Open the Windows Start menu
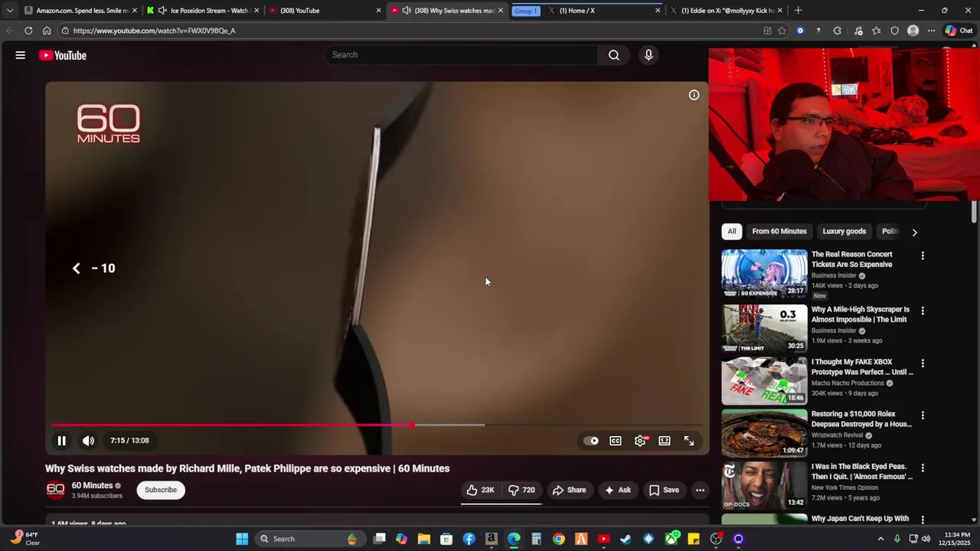Viewport: 980px width, 551px height. 242,539
